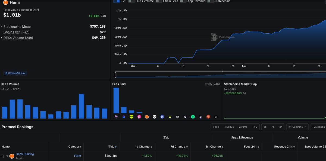Viewport: 326px width, 161px height.
Task: Click the tallest bar in DEXs Volume chart
Action: coord(81,106)
